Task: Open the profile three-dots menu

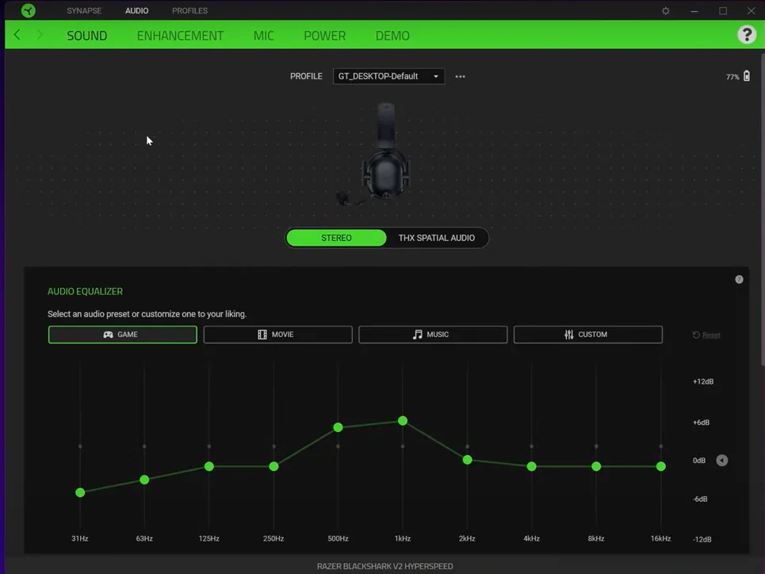Action: [460, 77]
